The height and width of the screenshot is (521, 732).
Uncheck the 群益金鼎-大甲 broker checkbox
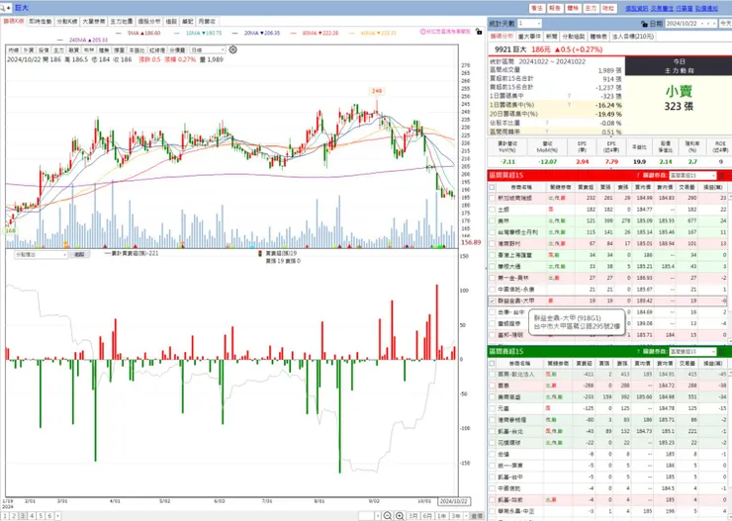click(x=492, y=302)
